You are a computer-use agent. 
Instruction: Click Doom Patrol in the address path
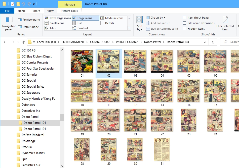coord(152,42)
